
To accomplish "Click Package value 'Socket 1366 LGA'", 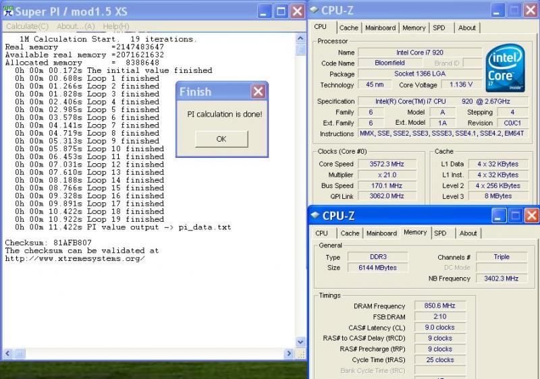I will pos(420,74).
